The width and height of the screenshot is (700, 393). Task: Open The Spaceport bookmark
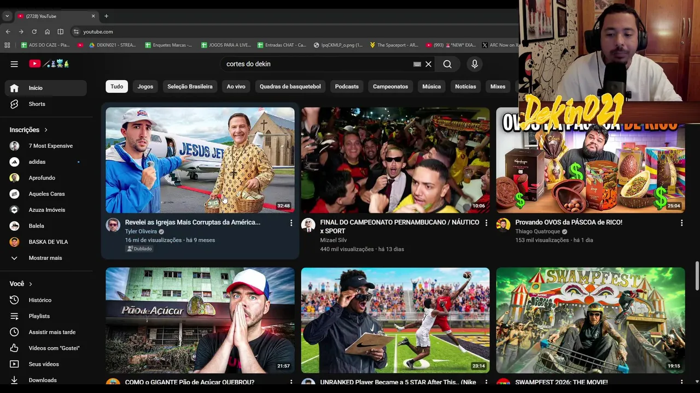click(x=394, y=45)
